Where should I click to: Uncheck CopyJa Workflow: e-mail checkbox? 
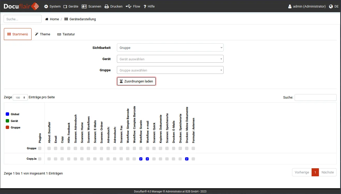click(x=147, y=159)
